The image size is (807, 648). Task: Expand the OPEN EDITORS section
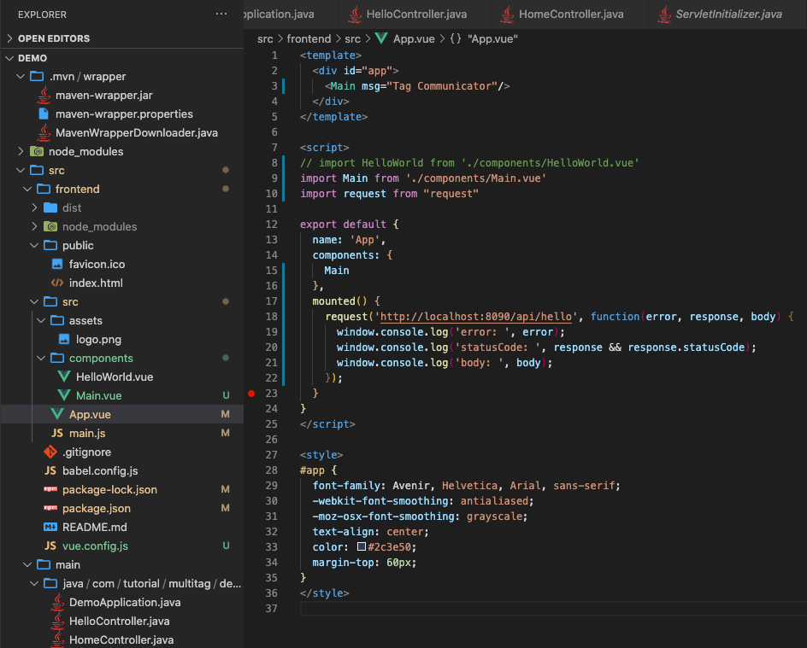coord(9,38)
